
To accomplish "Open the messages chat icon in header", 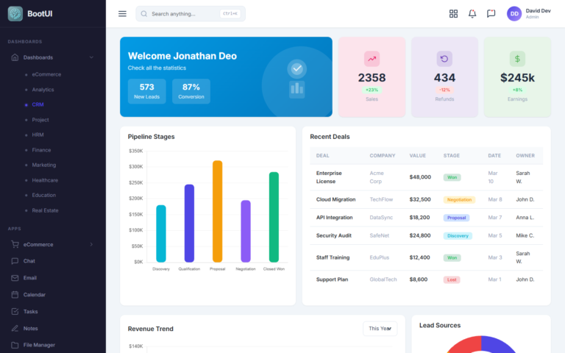I will [491, 14].
